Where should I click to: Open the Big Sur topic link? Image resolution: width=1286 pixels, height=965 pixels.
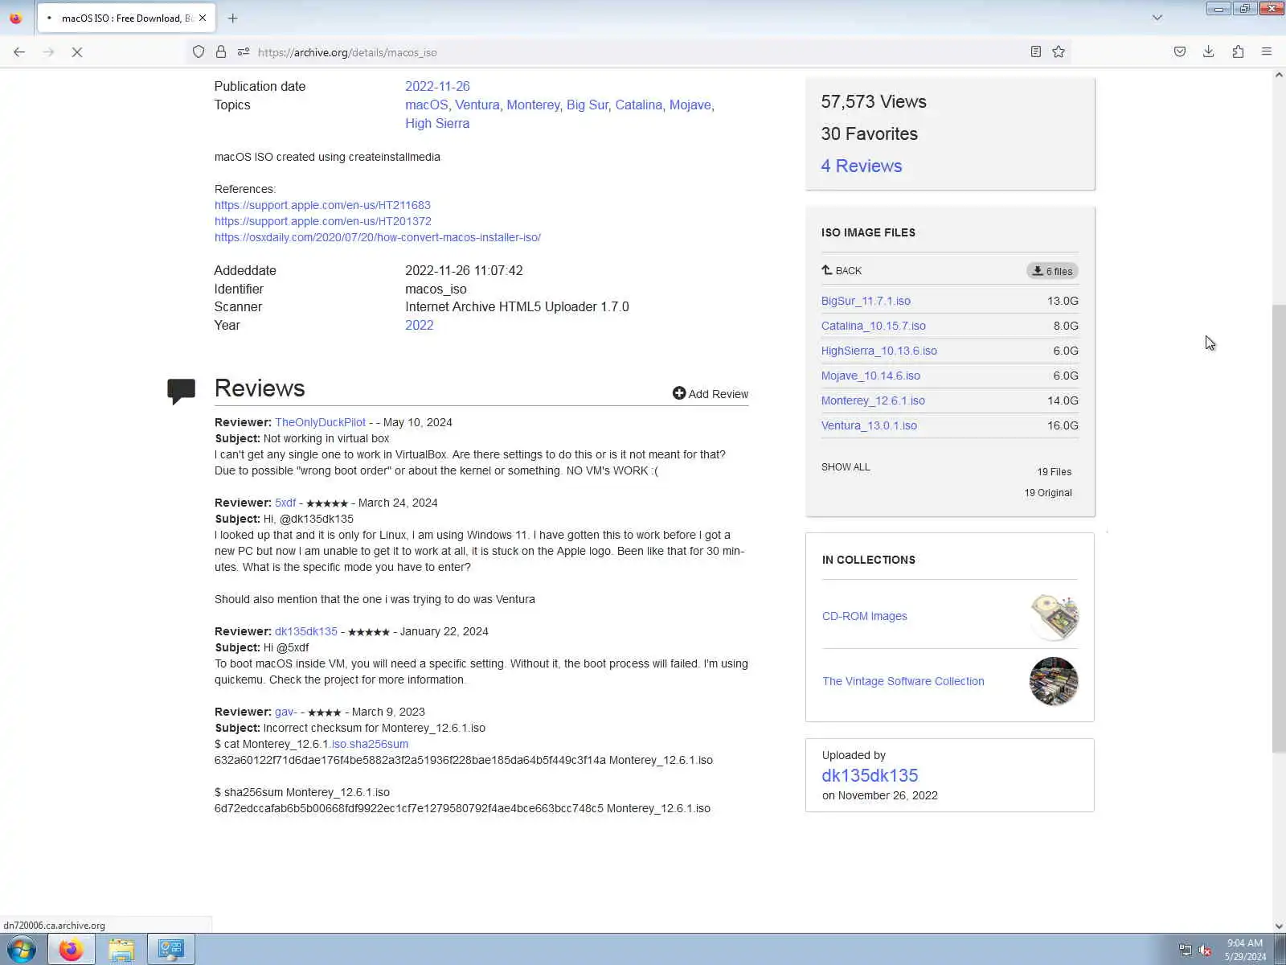[588, 105]
